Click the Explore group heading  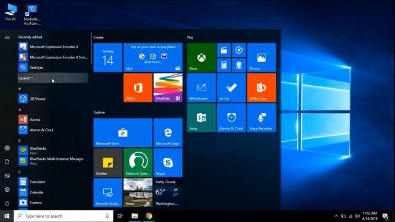pyautogui.click(x=99, y=112)
